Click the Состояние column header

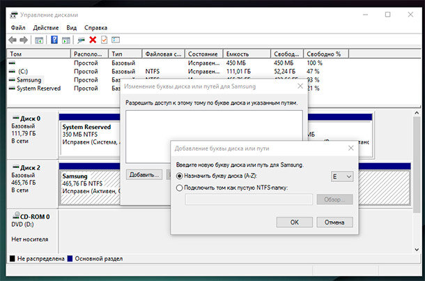coord(204,54)
